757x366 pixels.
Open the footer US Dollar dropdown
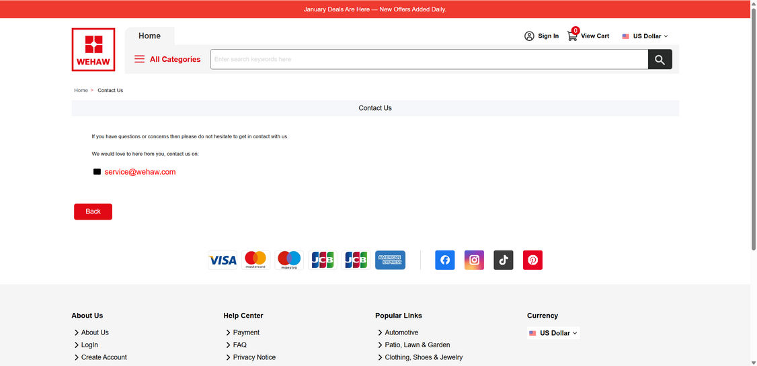click(553, 333)
